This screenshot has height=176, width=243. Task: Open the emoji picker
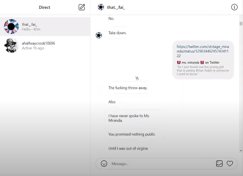(x=104, y=163)
